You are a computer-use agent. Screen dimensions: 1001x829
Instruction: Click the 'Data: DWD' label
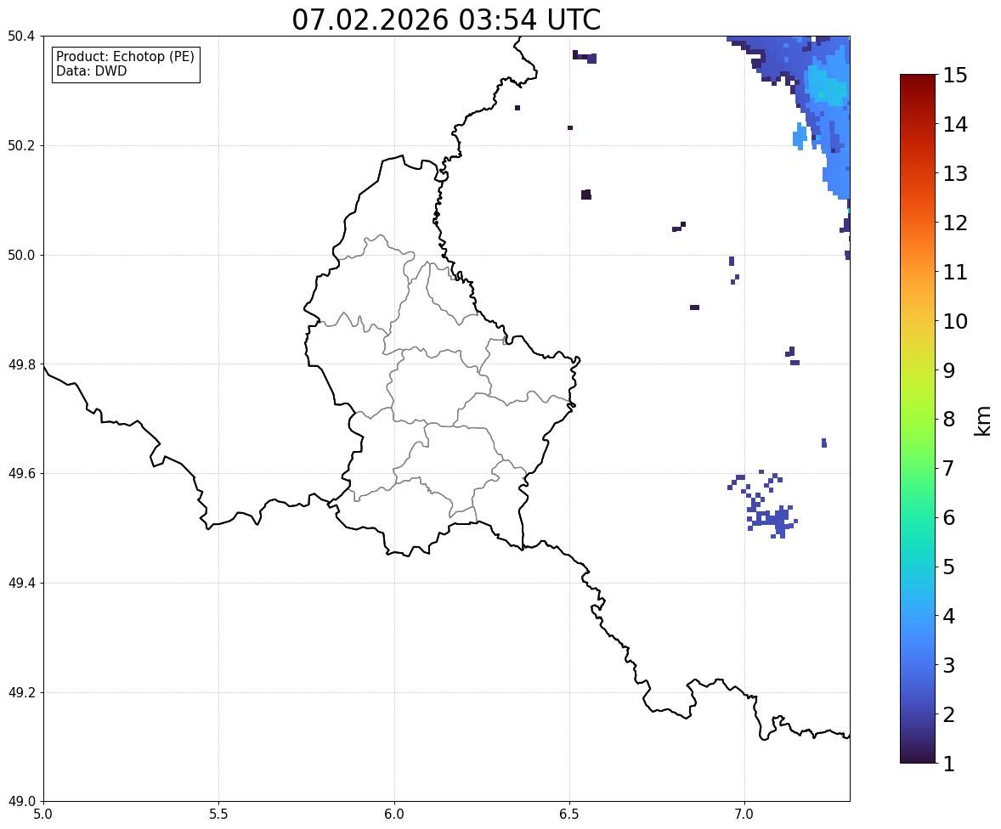click(x=91, y=70)
